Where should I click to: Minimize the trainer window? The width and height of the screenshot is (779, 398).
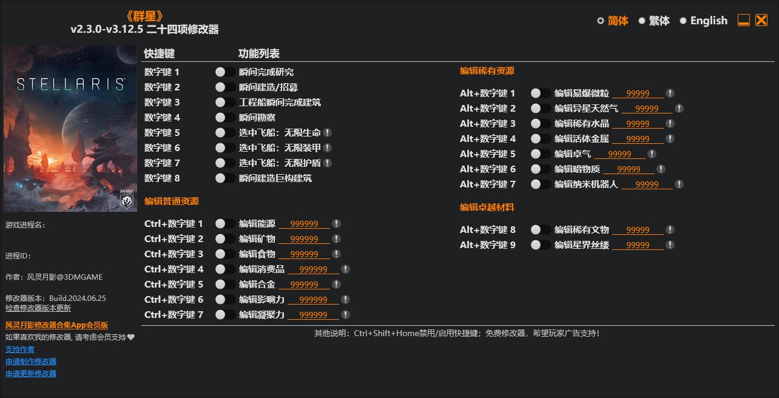[x=744, y=20]
